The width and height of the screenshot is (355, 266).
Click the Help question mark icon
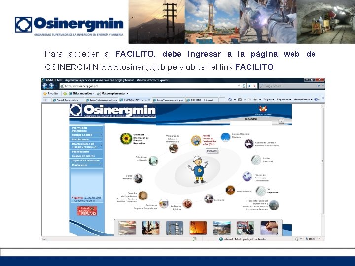[x=316, y=100]
